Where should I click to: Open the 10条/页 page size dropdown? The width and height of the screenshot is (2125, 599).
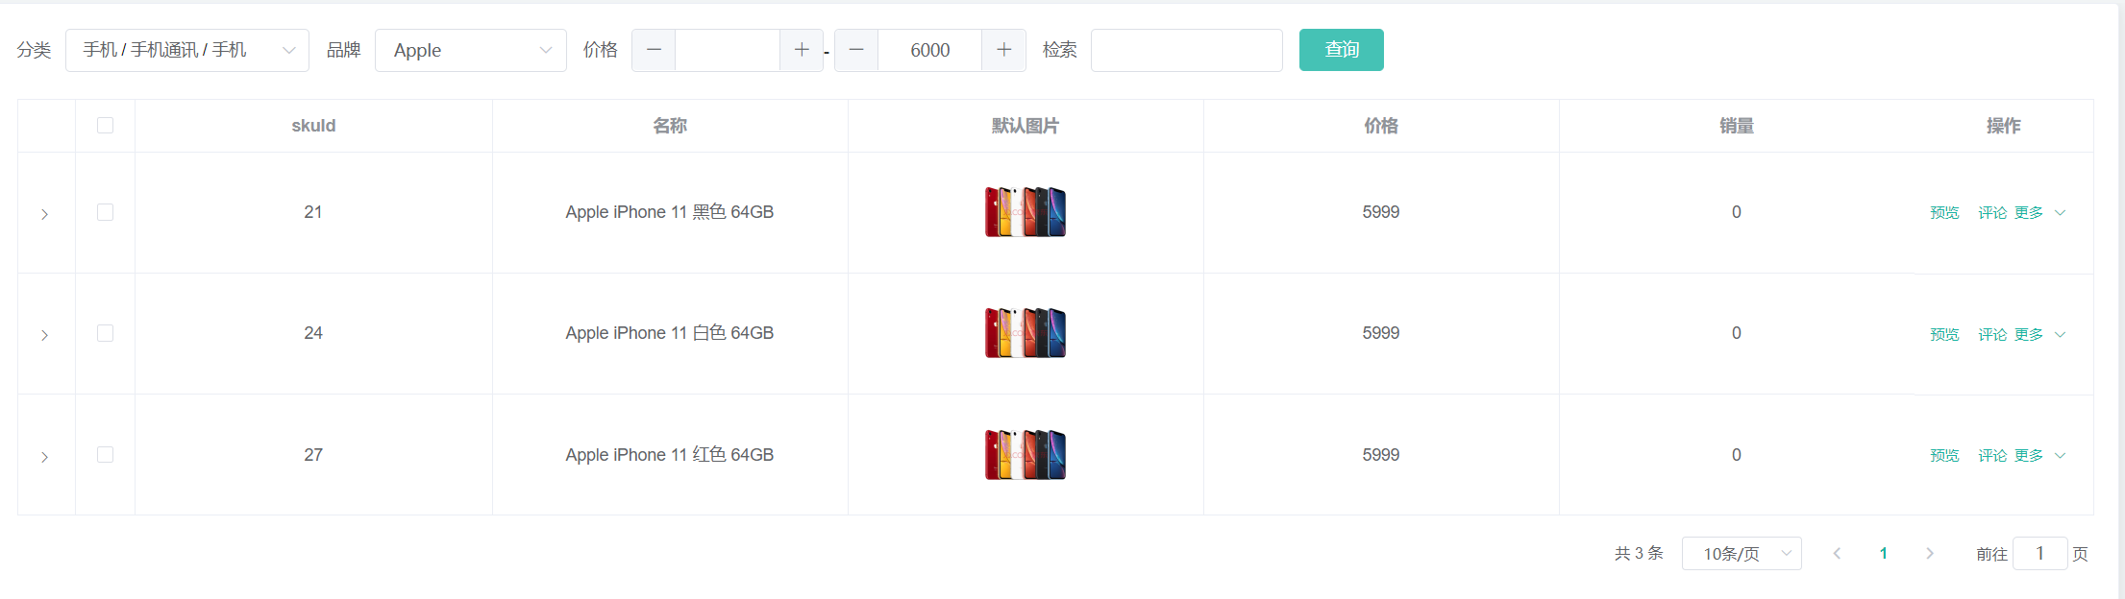[1742, 554]
